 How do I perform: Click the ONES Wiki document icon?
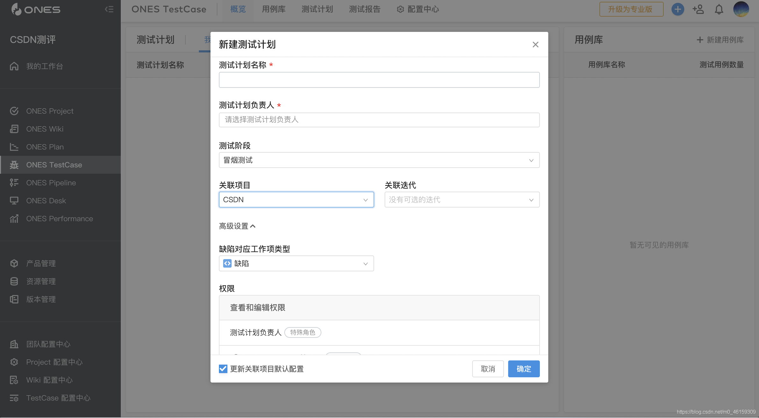14,129
